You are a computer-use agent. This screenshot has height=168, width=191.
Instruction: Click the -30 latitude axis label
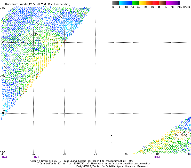pos(2,76)
